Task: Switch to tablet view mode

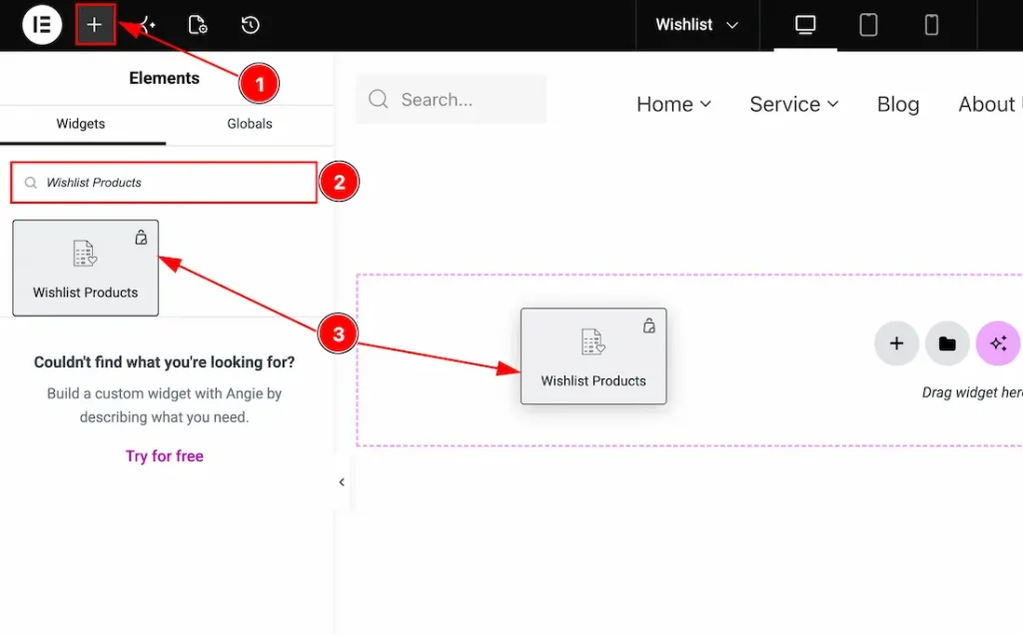Action: coord(868,25)
